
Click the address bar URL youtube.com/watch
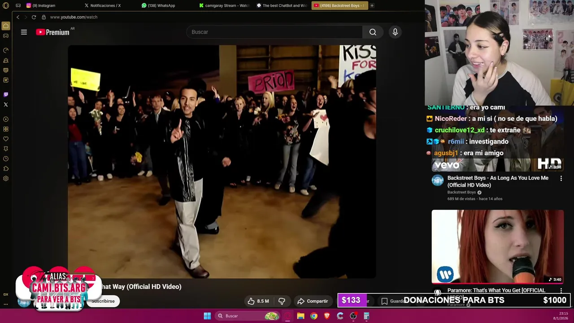[74, 17]
